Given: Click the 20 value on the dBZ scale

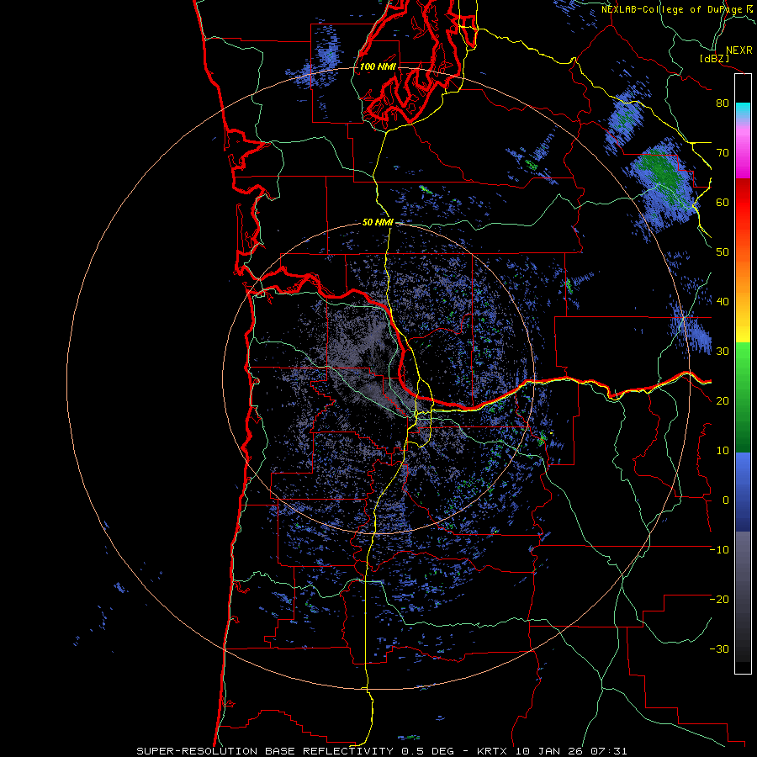Looking at the screenshot, I should pos(723,400).
